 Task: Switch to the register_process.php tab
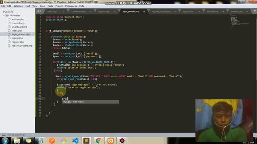point(161,12)
